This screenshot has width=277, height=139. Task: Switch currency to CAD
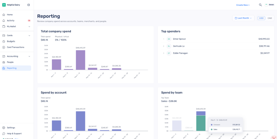point(270,18)
